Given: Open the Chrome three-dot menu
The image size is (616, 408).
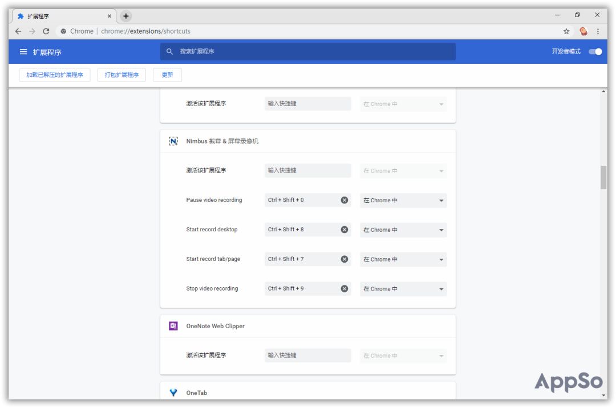Looking at the screenshot, I should tap(598, 31).
